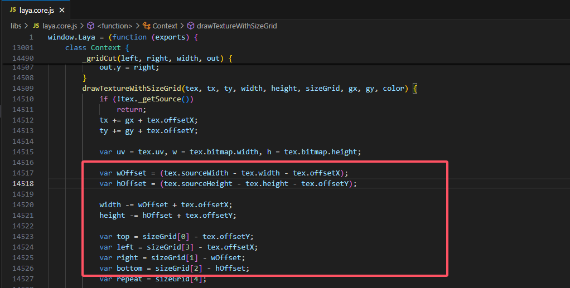The width and height of the screenshot is (570, 288).
Task: Go to sticky _gridCut method header
Action: 156,58
